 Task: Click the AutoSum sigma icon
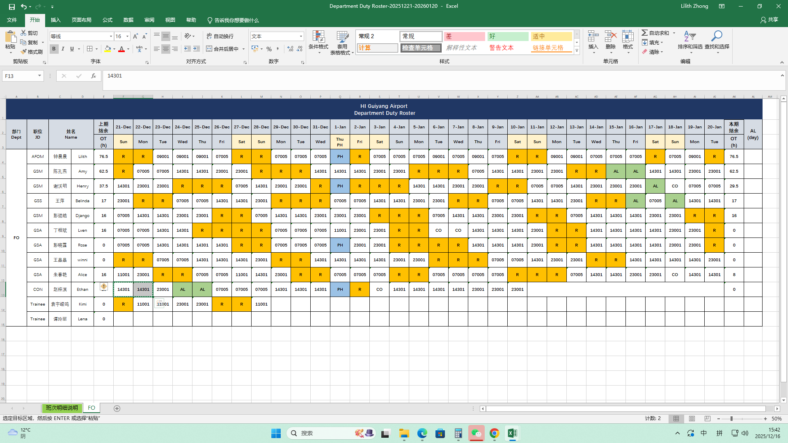(645, 33)
